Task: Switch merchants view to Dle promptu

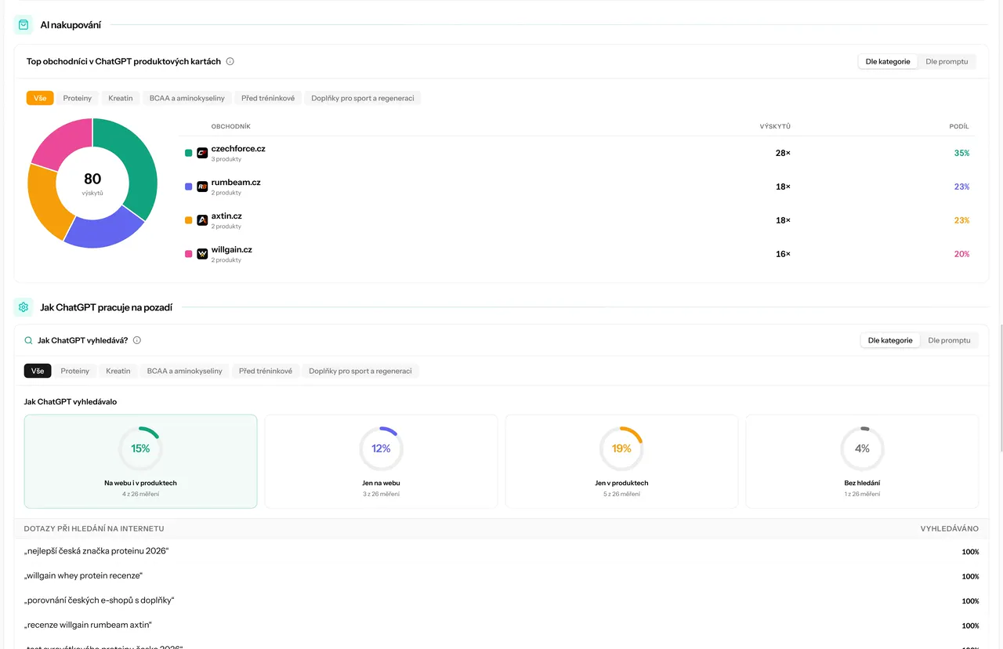Action: point(947,61)
